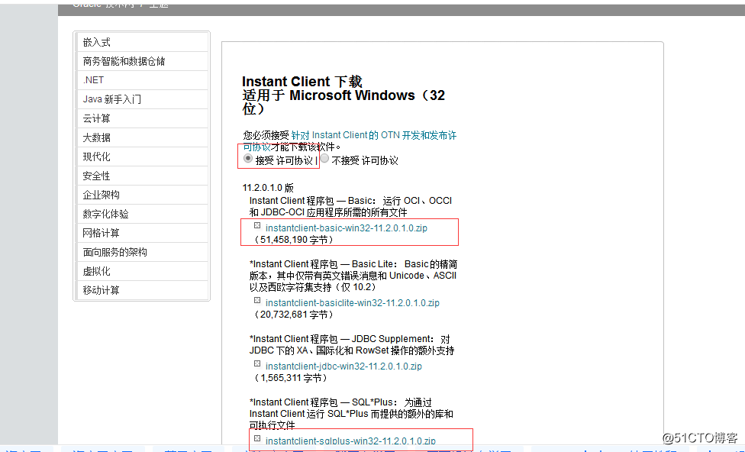Open 商务智能和数据仓储 in the sidebar

tap(141, 61)
